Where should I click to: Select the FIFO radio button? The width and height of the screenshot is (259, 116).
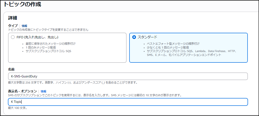click(x=13, y=37)
